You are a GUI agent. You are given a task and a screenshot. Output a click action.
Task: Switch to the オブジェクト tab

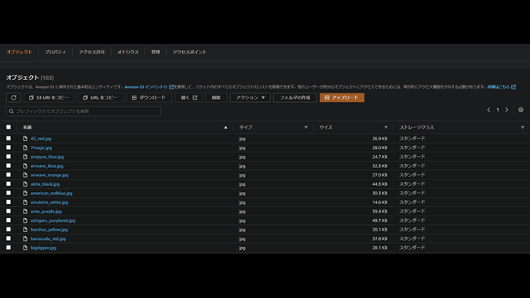point(20,52)
